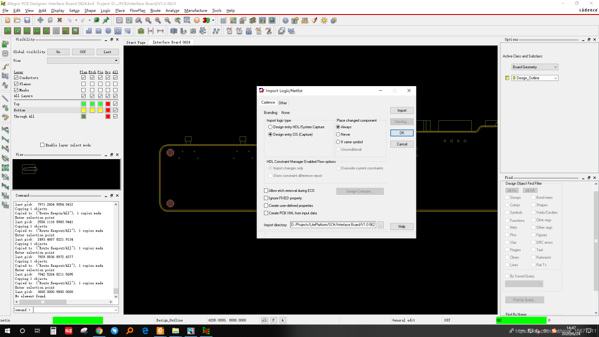
Task: Open the Manufacture menu
Action: 196,10
